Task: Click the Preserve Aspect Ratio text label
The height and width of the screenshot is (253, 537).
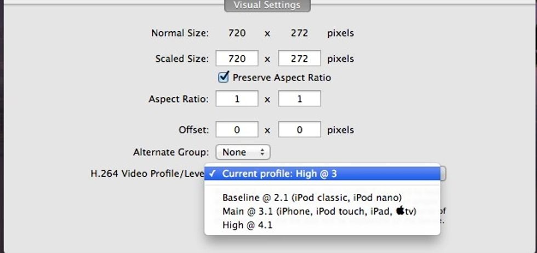Action: pos(282,78)
